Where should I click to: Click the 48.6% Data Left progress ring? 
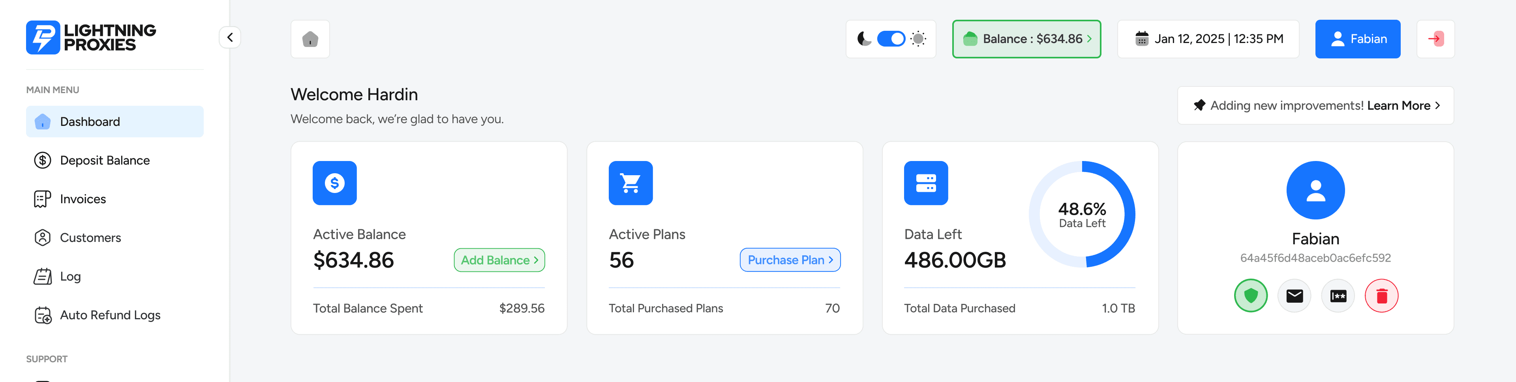1082,214
